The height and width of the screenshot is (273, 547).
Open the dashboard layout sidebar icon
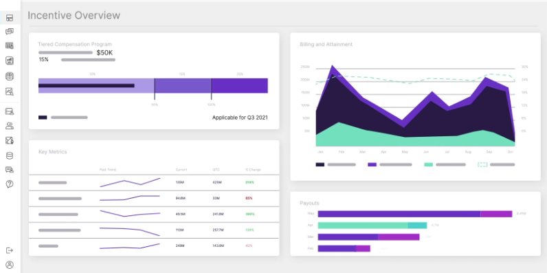[x=10, y=18]
